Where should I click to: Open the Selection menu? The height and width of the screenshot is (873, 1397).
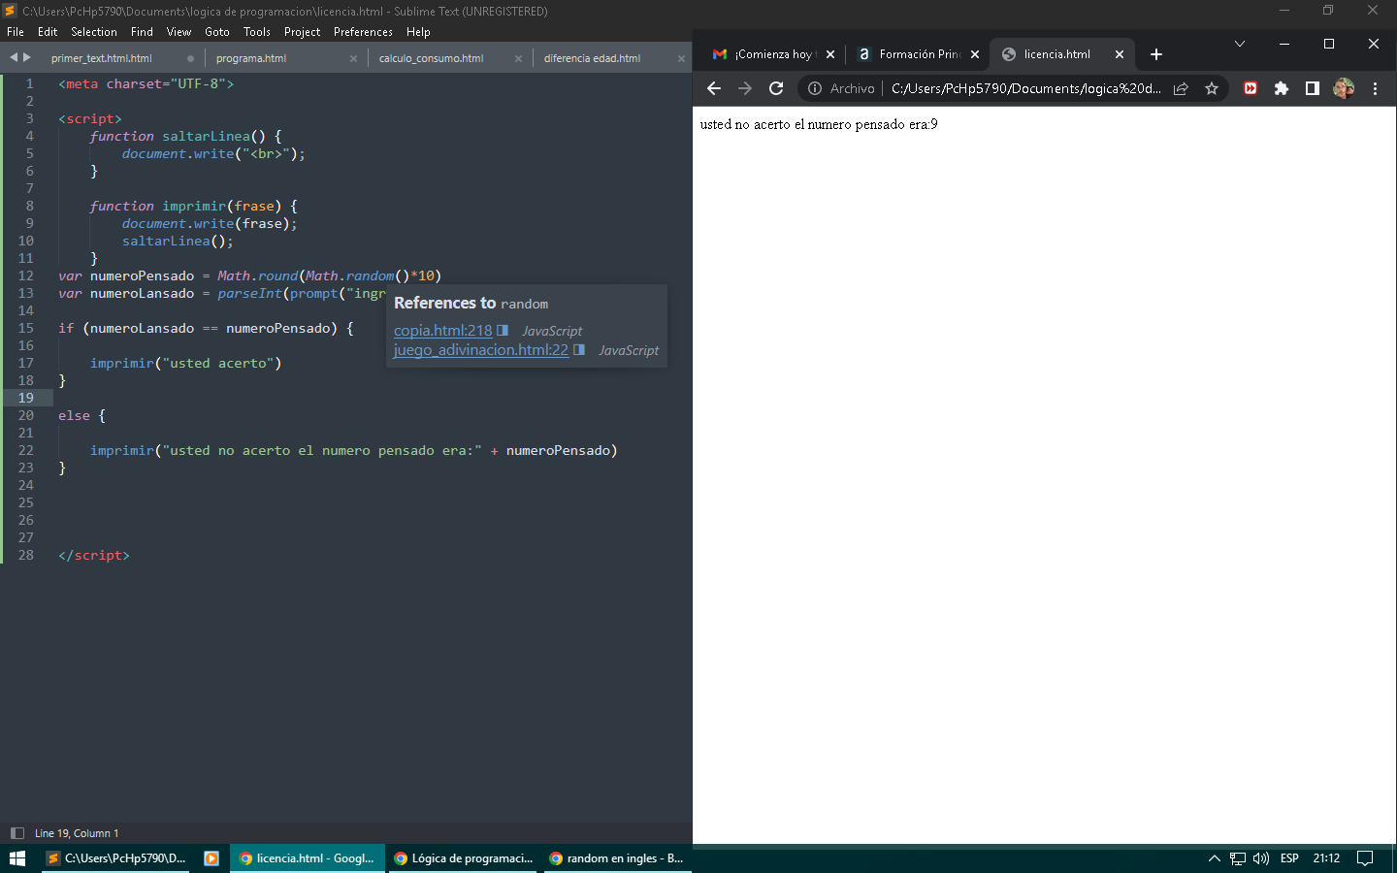click(94, 32)
